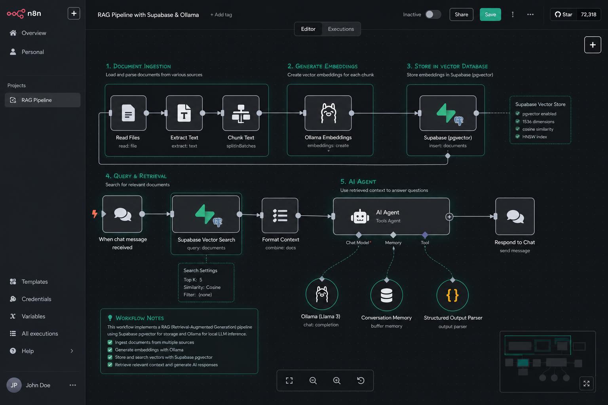The width and height of the screenshot is (608, 405).
Task: Click the Structured Output Parser braces icon
Action: tap(452, 295)
